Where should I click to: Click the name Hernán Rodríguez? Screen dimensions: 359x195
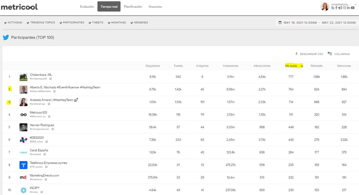42,125
